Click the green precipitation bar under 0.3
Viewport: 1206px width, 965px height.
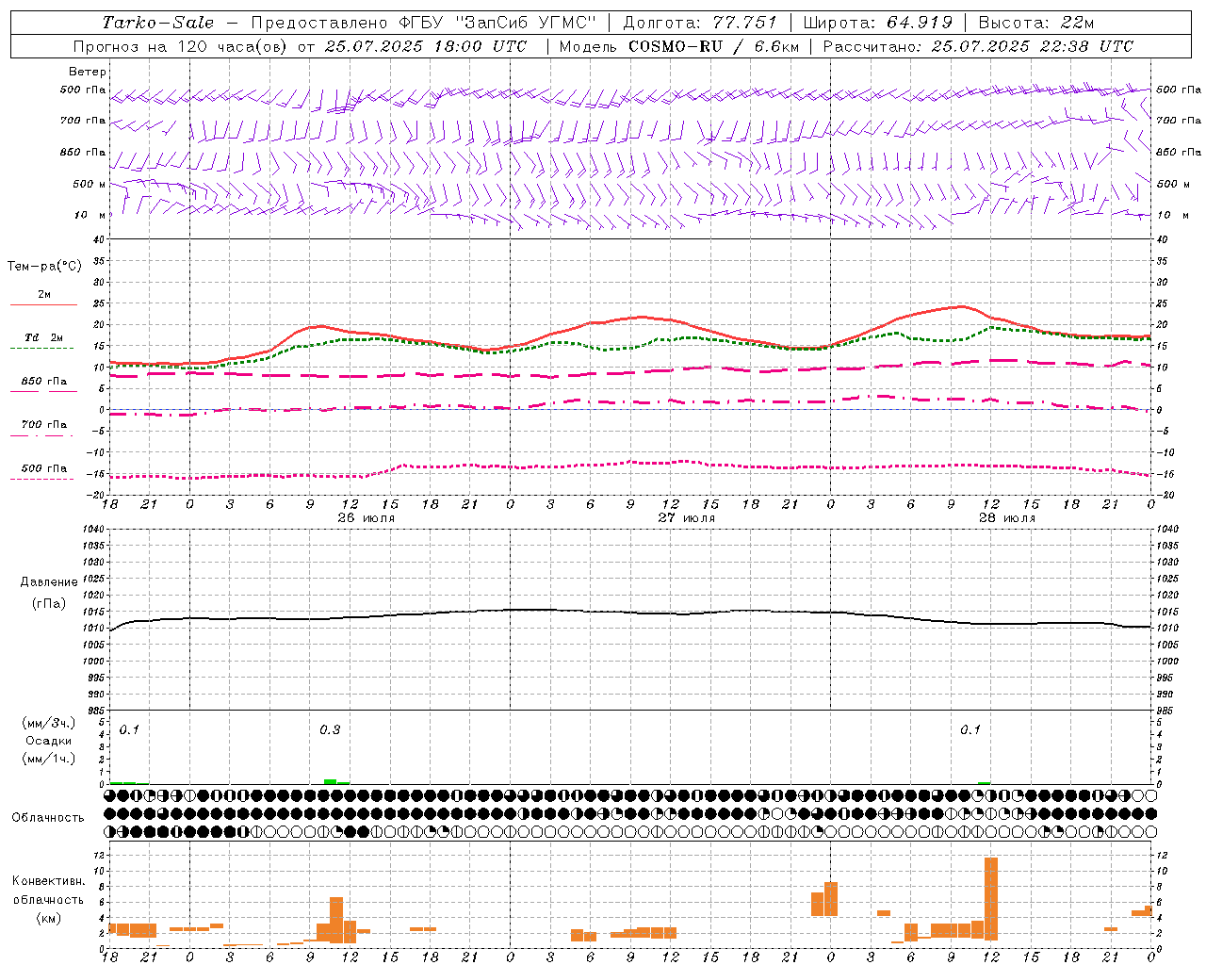coord(331,781)
